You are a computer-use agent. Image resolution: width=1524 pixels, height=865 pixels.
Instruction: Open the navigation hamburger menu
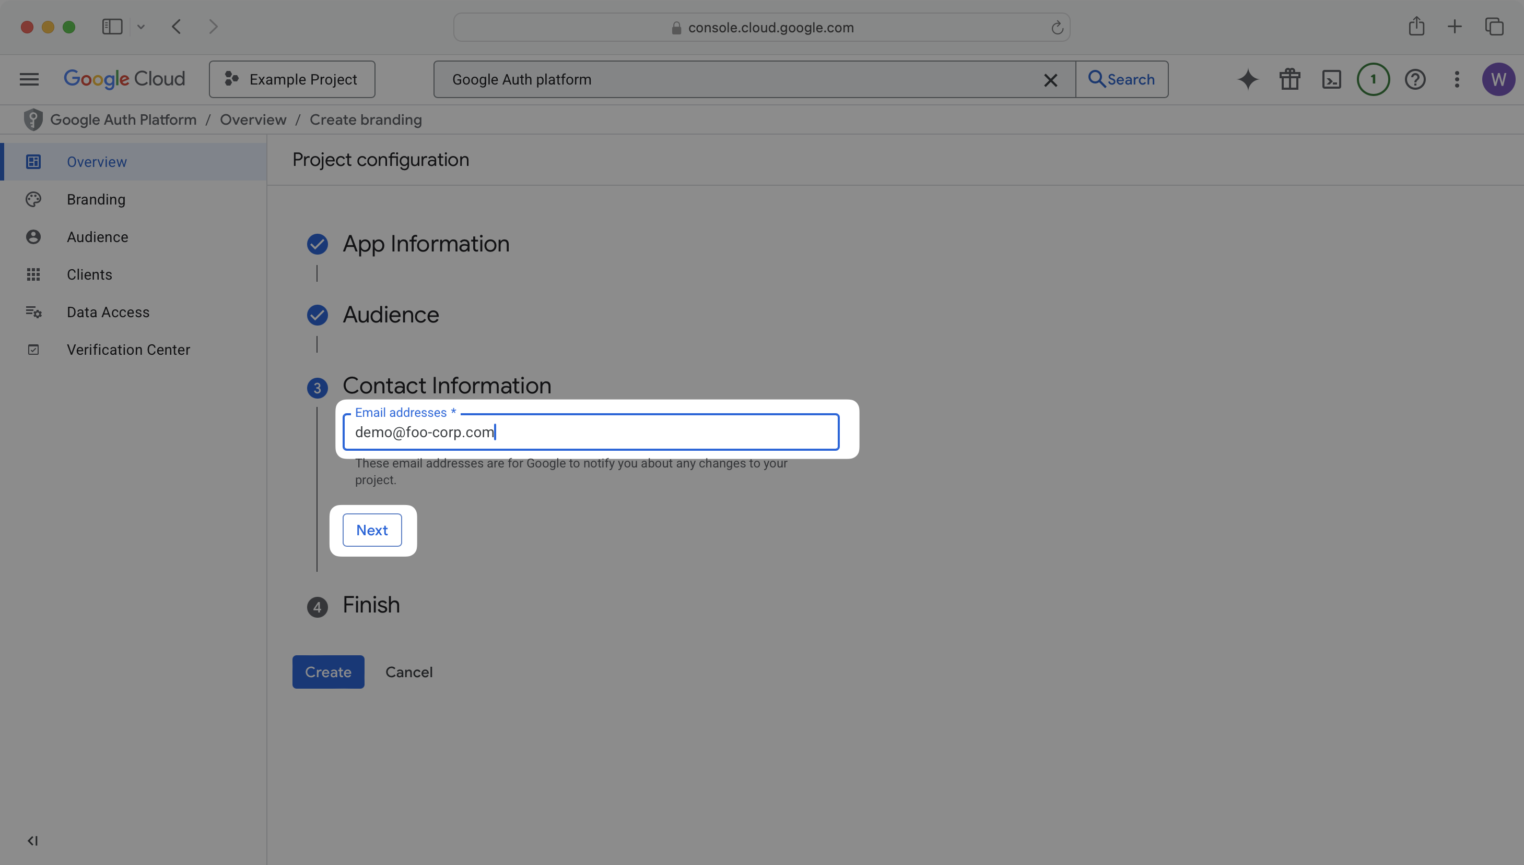(x=28, y=79)
